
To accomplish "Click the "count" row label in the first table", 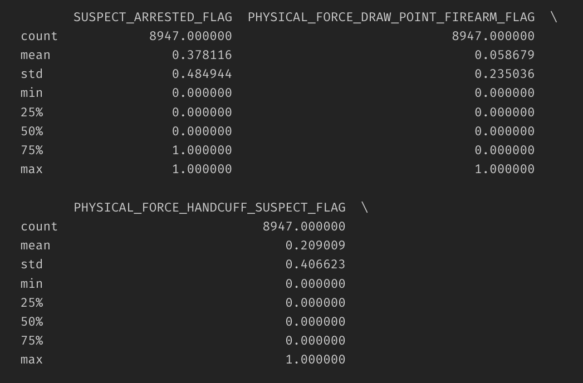I will [x=39, y=36].
